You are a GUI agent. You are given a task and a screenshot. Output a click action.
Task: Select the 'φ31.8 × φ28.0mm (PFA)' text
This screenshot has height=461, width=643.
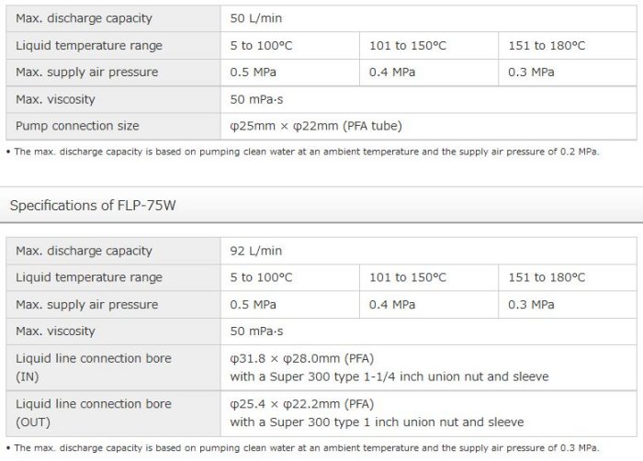coord(302,358)
